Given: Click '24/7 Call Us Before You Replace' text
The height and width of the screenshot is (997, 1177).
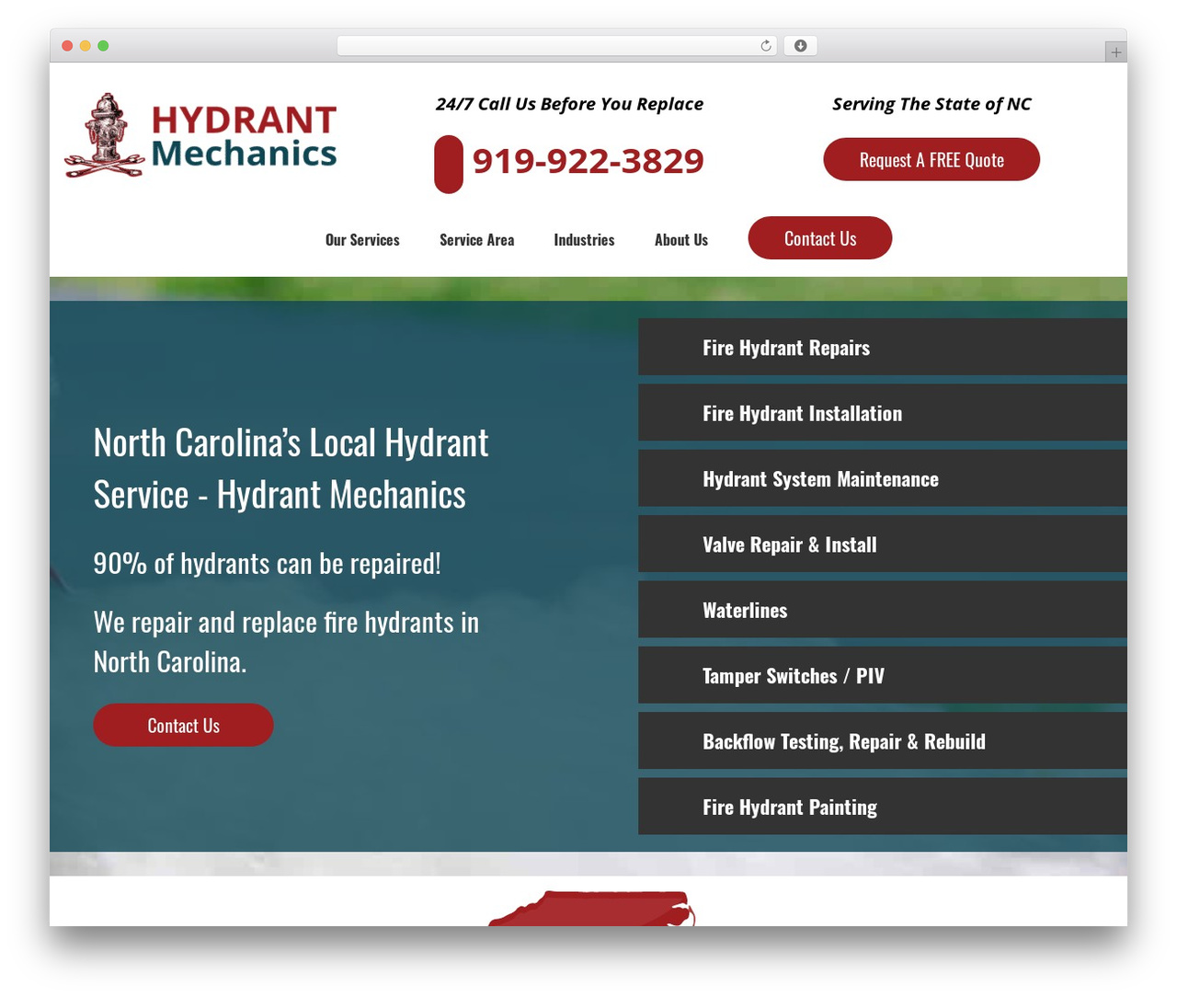Looking at the screenshot, I should pos(569,104).
